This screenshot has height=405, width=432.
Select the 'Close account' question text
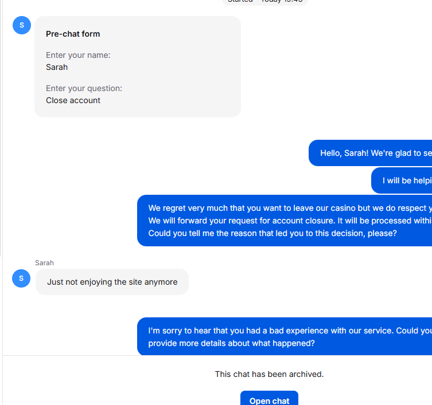click(73, 100)
